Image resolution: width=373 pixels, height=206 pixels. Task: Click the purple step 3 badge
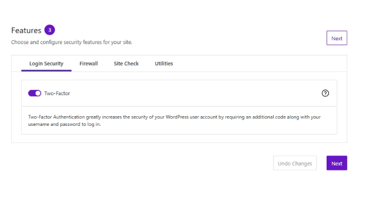click(50, 30)
